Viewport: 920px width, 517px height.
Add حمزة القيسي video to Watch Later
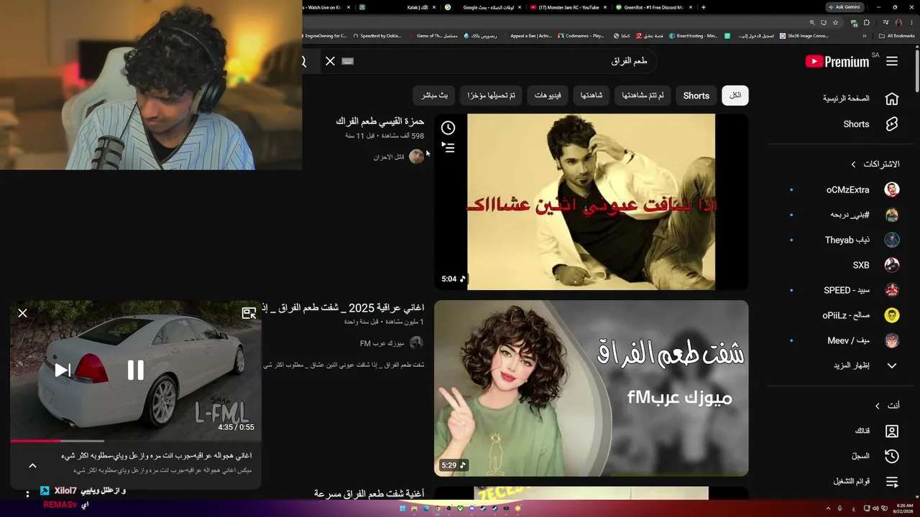point(448,128)
